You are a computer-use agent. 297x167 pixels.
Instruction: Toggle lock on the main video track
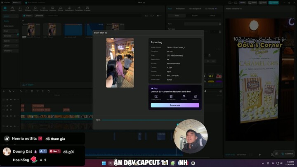tap(7, 116)
